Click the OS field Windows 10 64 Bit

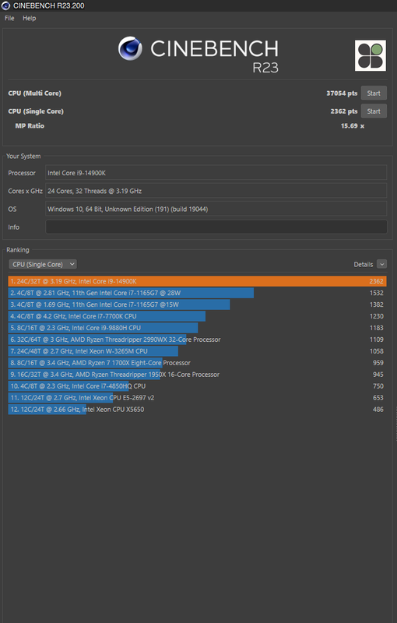tap(216, 209)
